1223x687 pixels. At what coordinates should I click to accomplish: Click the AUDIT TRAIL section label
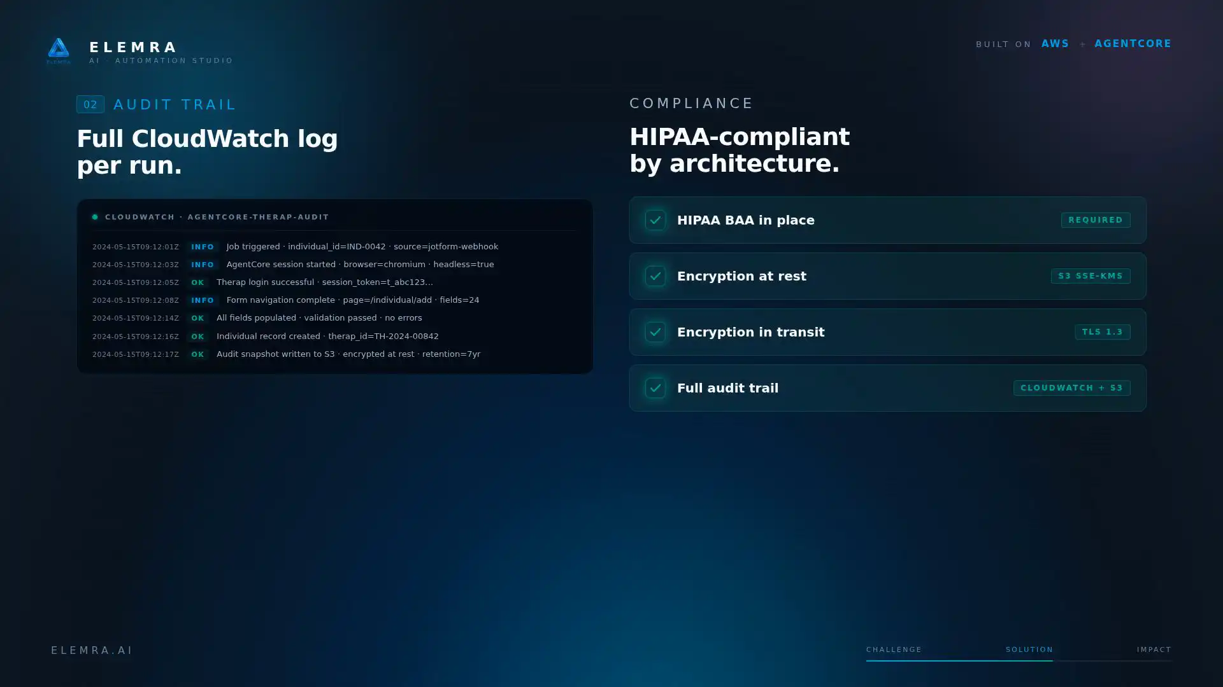click(175, 104)
